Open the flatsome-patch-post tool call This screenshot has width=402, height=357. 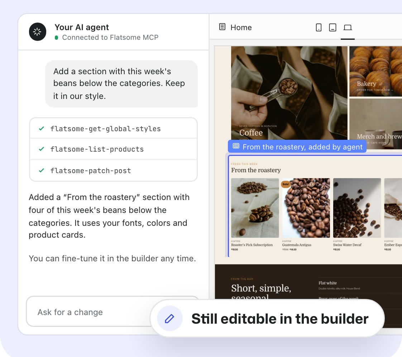[x=113, y=171]
